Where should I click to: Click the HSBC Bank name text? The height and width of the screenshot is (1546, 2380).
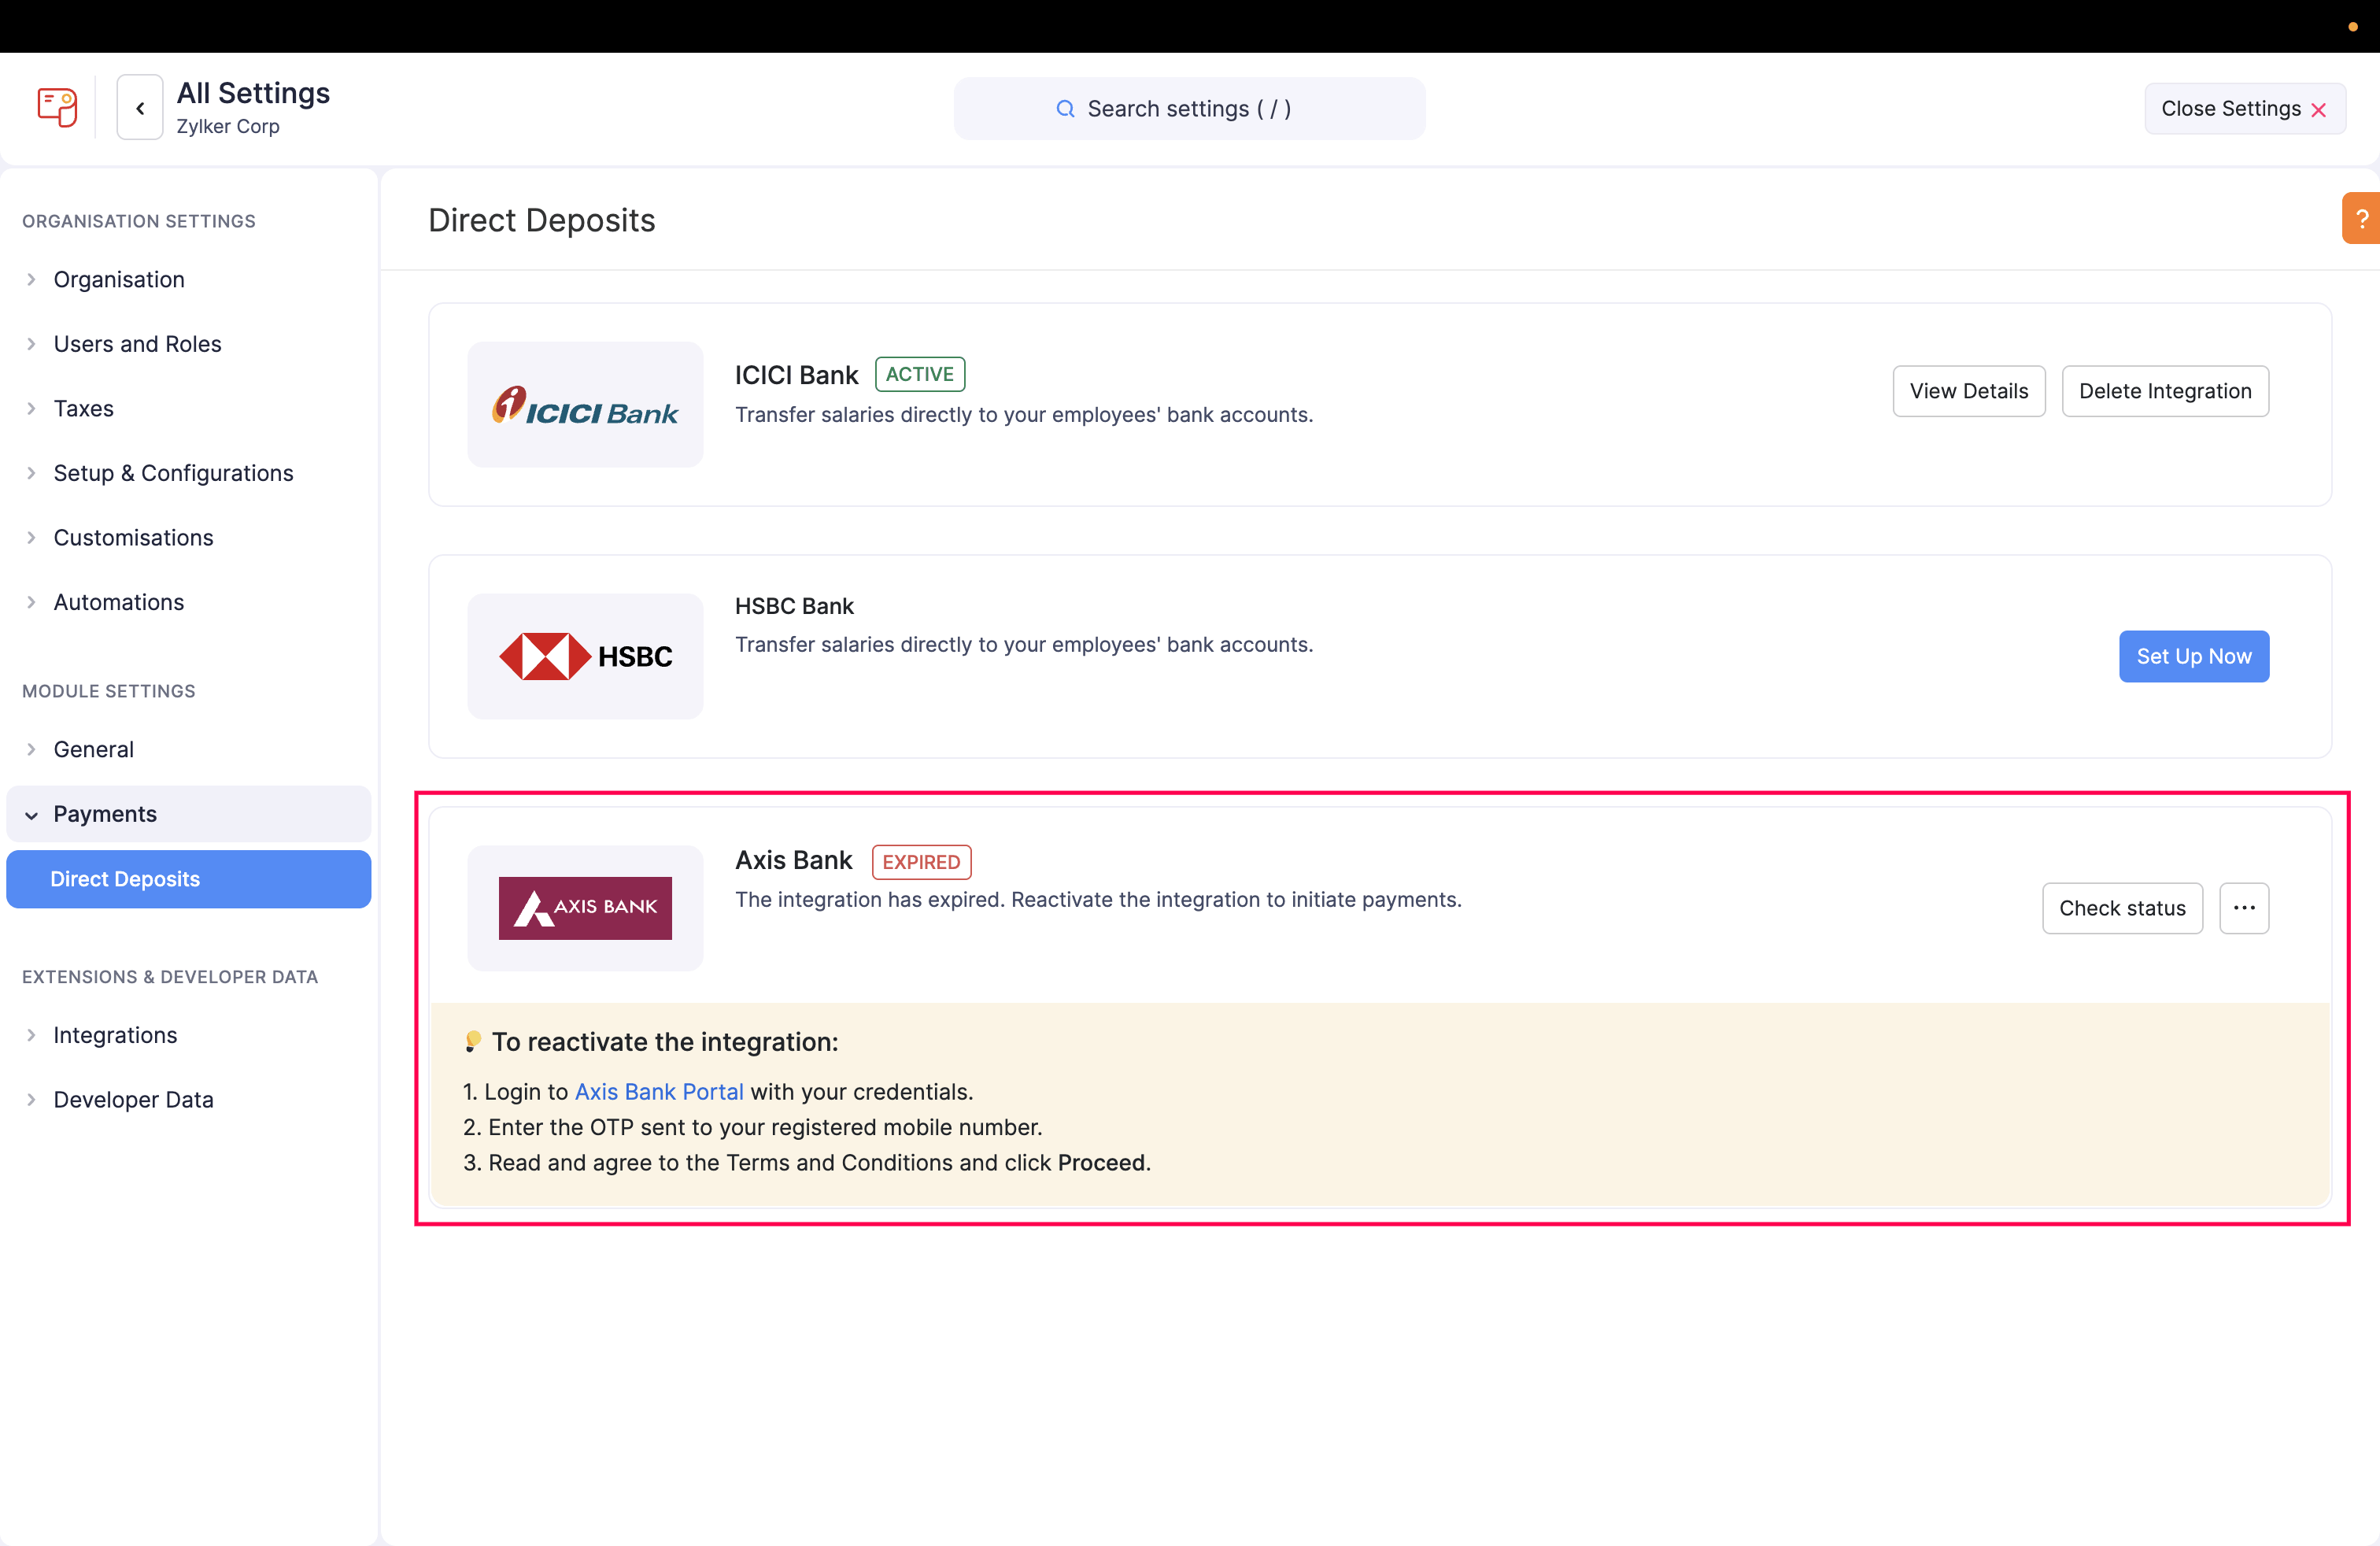pos(794,606)
